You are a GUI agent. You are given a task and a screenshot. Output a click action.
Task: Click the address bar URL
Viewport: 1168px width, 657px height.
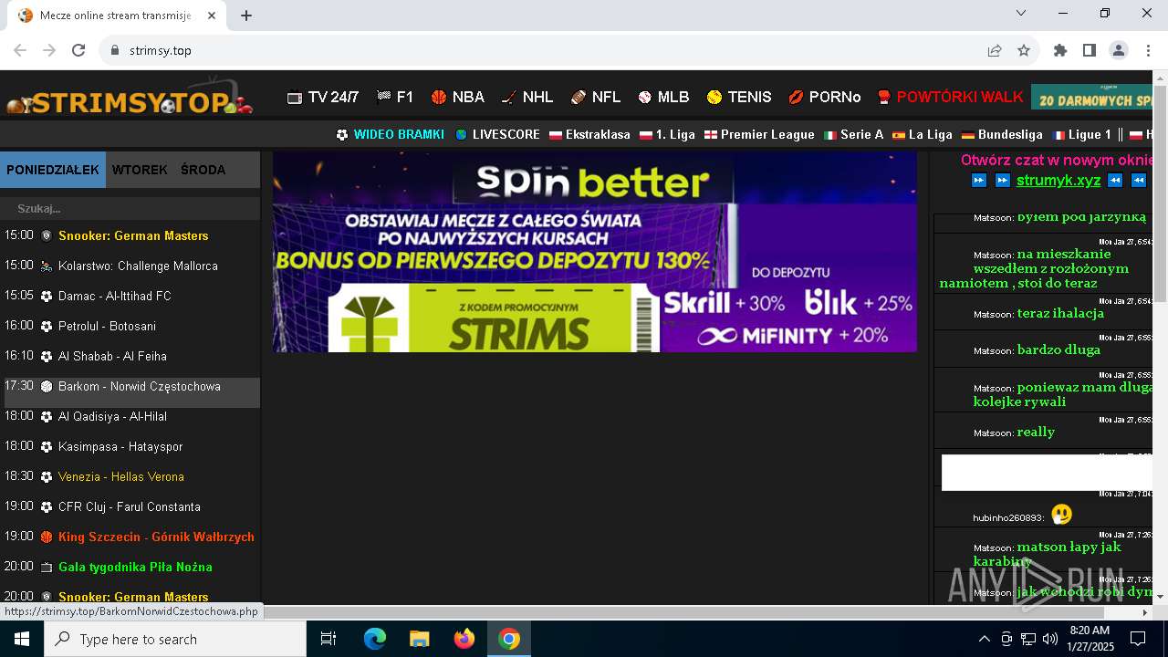(x=160, y=50)
